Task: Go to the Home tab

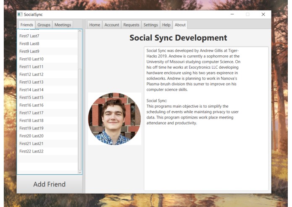Action: pos(95,25)
